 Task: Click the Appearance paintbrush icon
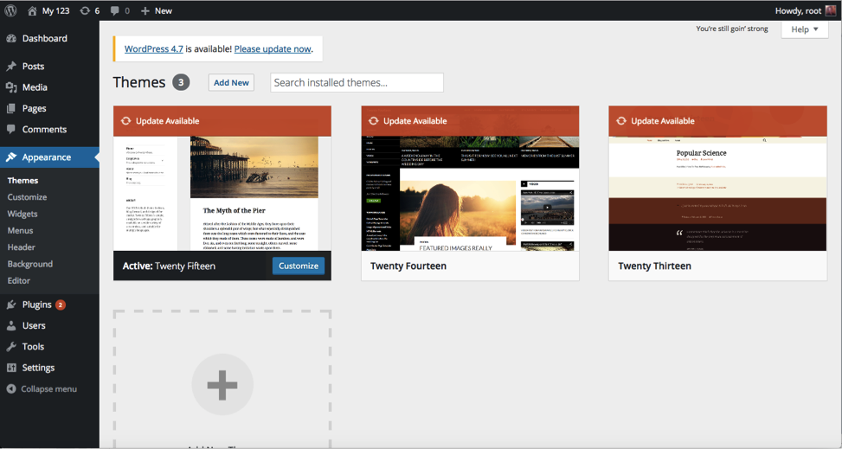[x=11, y=157]
